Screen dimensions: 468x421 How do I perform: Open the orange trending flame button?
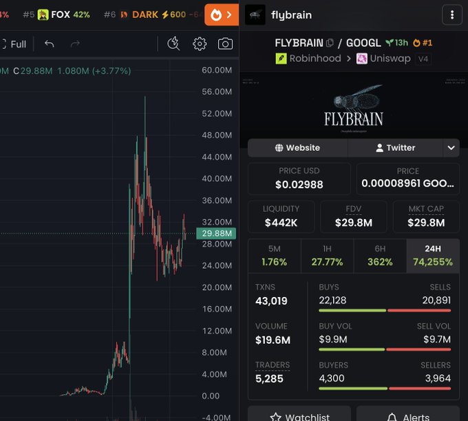221,15
